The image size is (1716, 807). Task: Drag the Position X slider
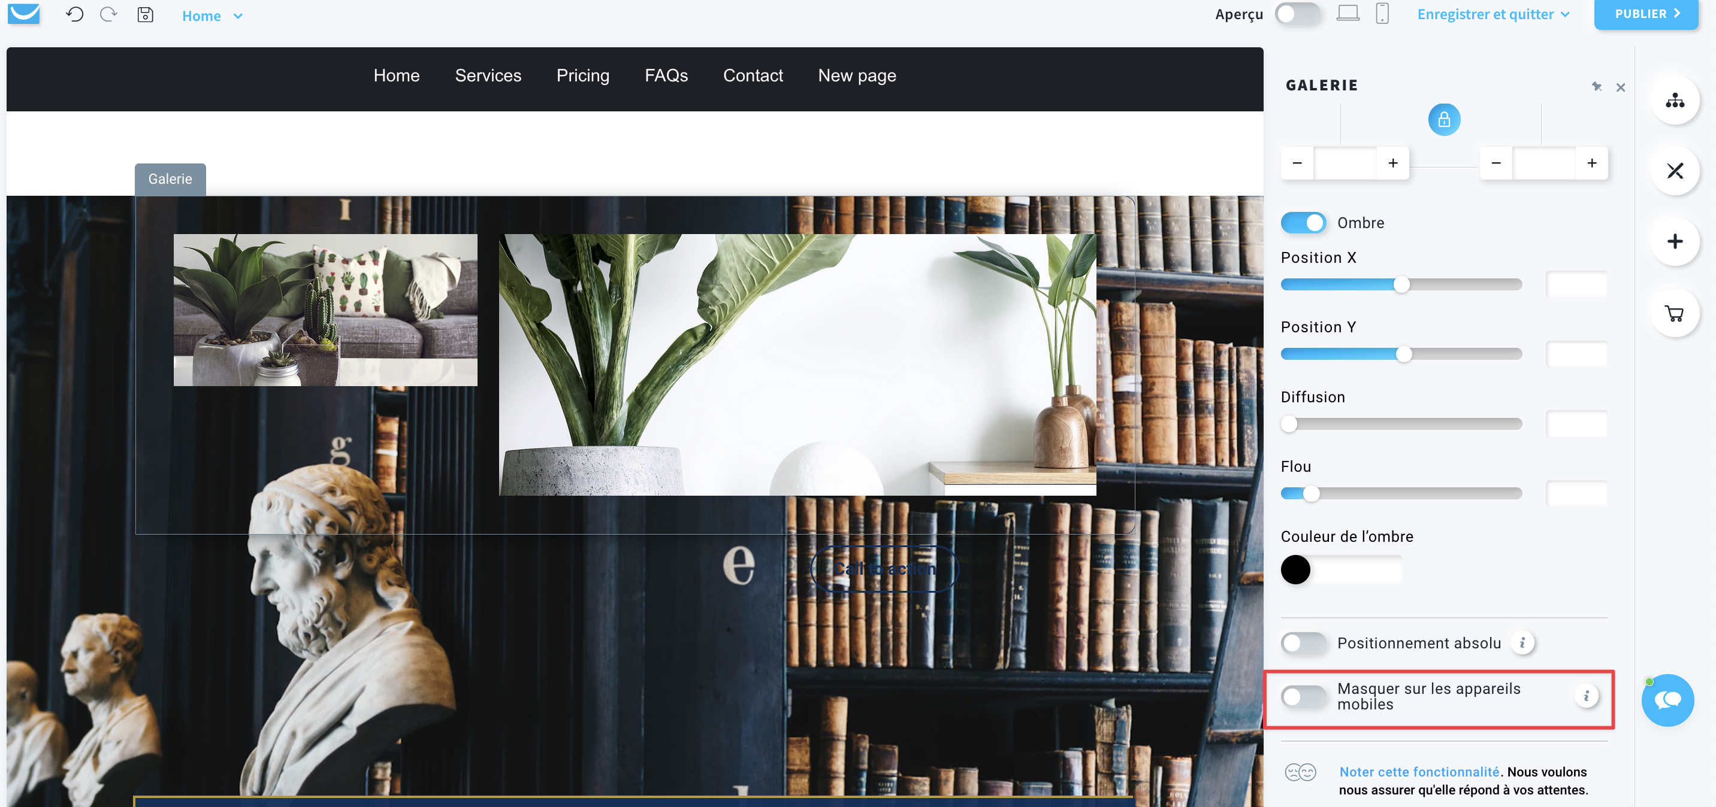point(1402,283)
